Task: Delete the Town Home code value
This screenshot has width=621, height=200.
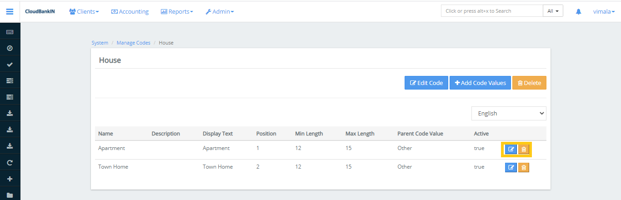Action: pyautogui.click(x=524, y=168)
